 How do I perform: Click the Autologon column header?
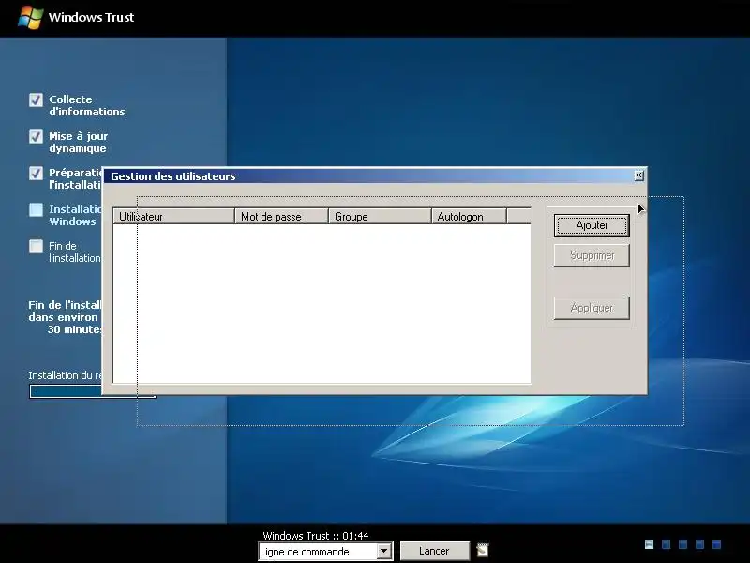[x=469, y=217]
